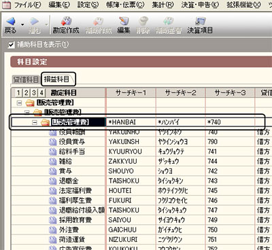Collapse the selected 販売管理費 row with *HANBAI
The image size is (272, 250).
(35, 122)
